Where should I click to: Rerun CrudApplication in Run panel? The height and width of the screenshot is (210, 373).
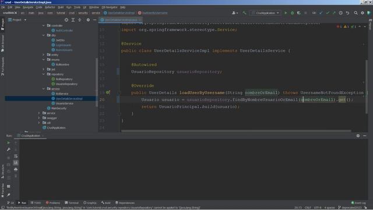(x=9, y=142)
